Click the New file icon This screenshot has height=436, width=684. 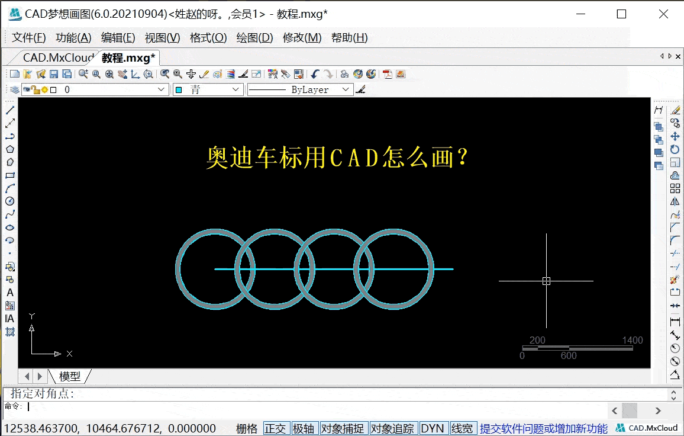pyautogui.click(x=14, y=74)
